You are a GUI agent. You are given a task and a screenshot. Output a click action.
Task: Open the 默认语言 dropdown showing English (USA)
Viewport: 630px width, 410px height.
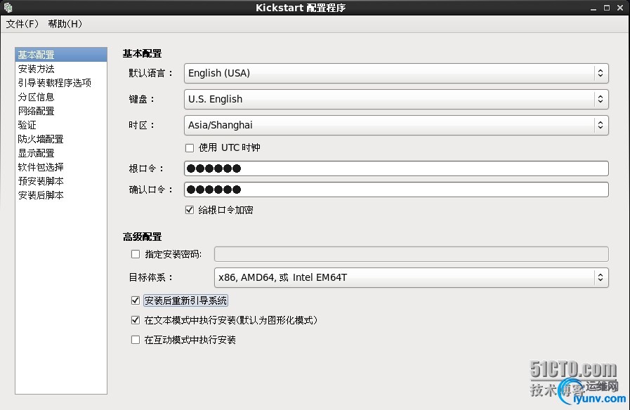(x=396, y=73)
